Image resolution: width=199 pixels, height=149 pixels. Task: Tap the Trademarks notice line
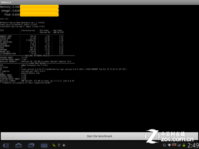coord(25,83)
